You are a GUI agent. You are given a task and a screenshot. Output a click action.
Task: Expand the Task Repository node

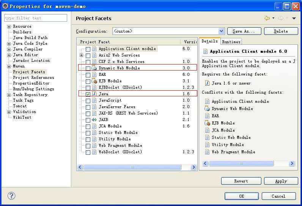9,95
